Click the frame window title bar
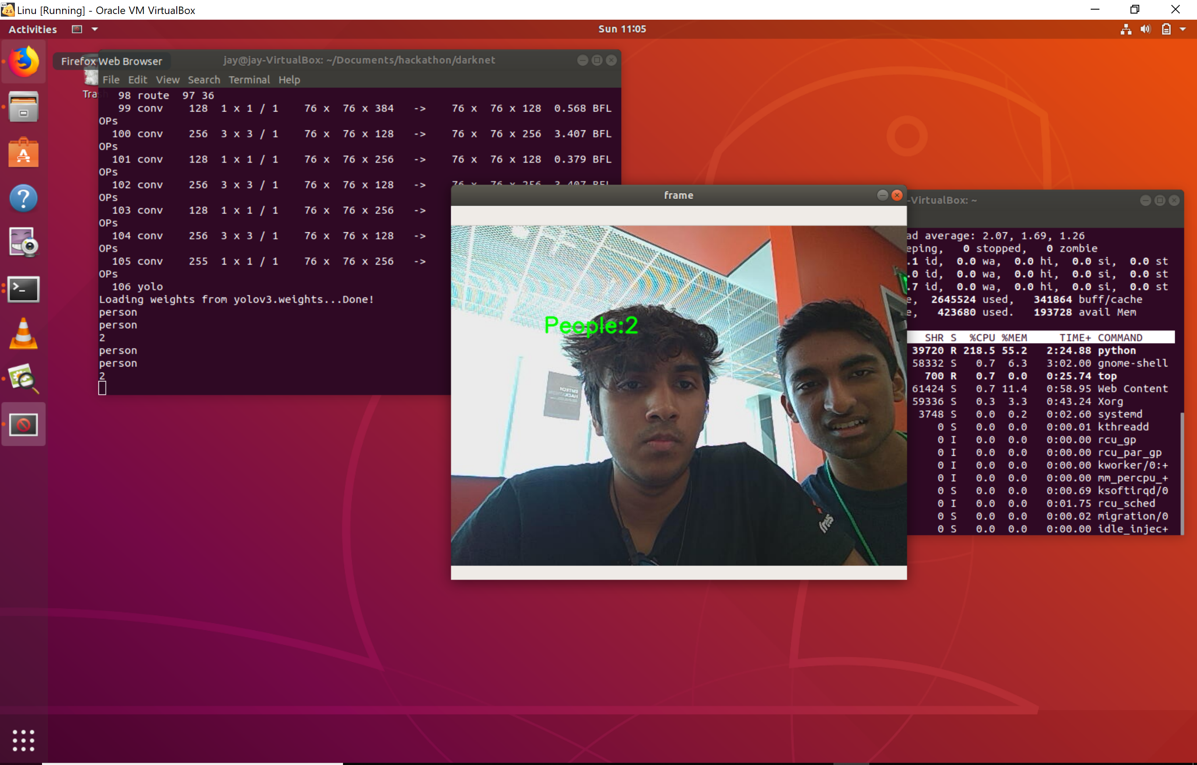This screenshot has width=1197, height=765. click(x=678, y=196)
